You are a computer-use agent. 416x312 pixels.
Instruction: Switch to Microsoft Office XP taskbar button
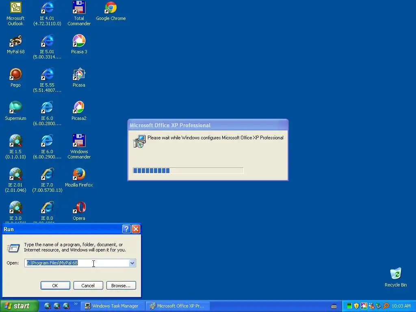tap(178, 306)
